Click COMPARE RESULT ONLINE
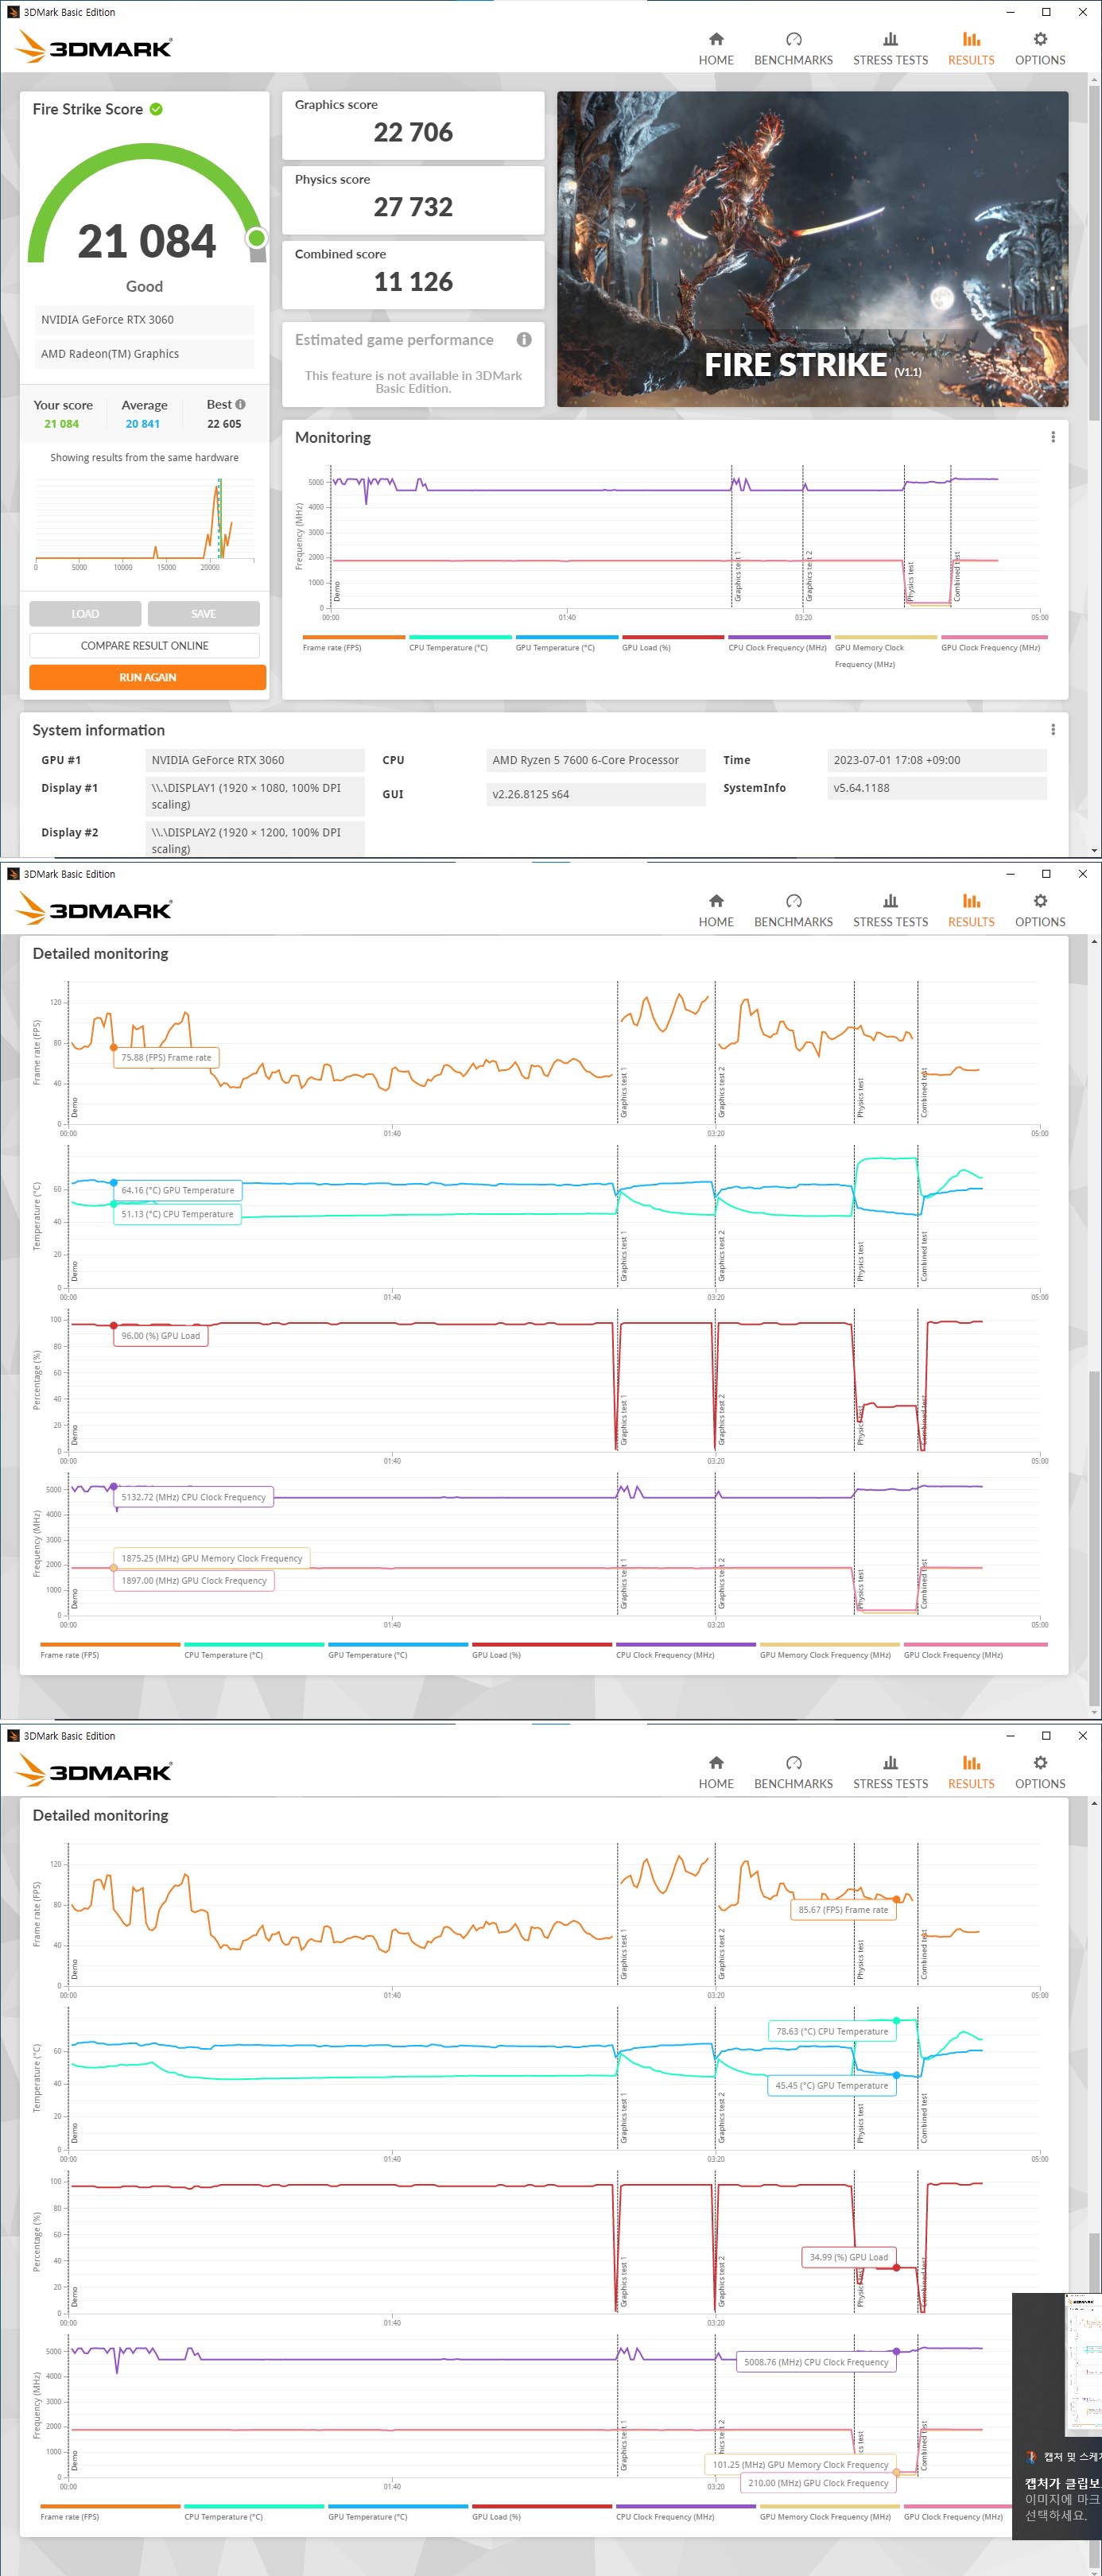The image size is (1102, 2576). coord(145,645)
